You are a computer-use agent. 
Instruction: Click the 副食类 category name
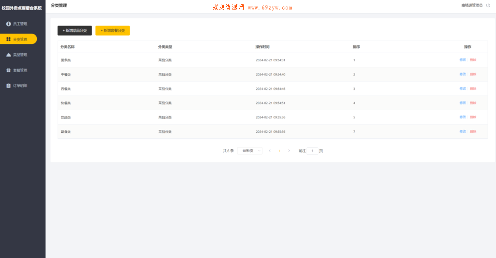tap(66, 132)
